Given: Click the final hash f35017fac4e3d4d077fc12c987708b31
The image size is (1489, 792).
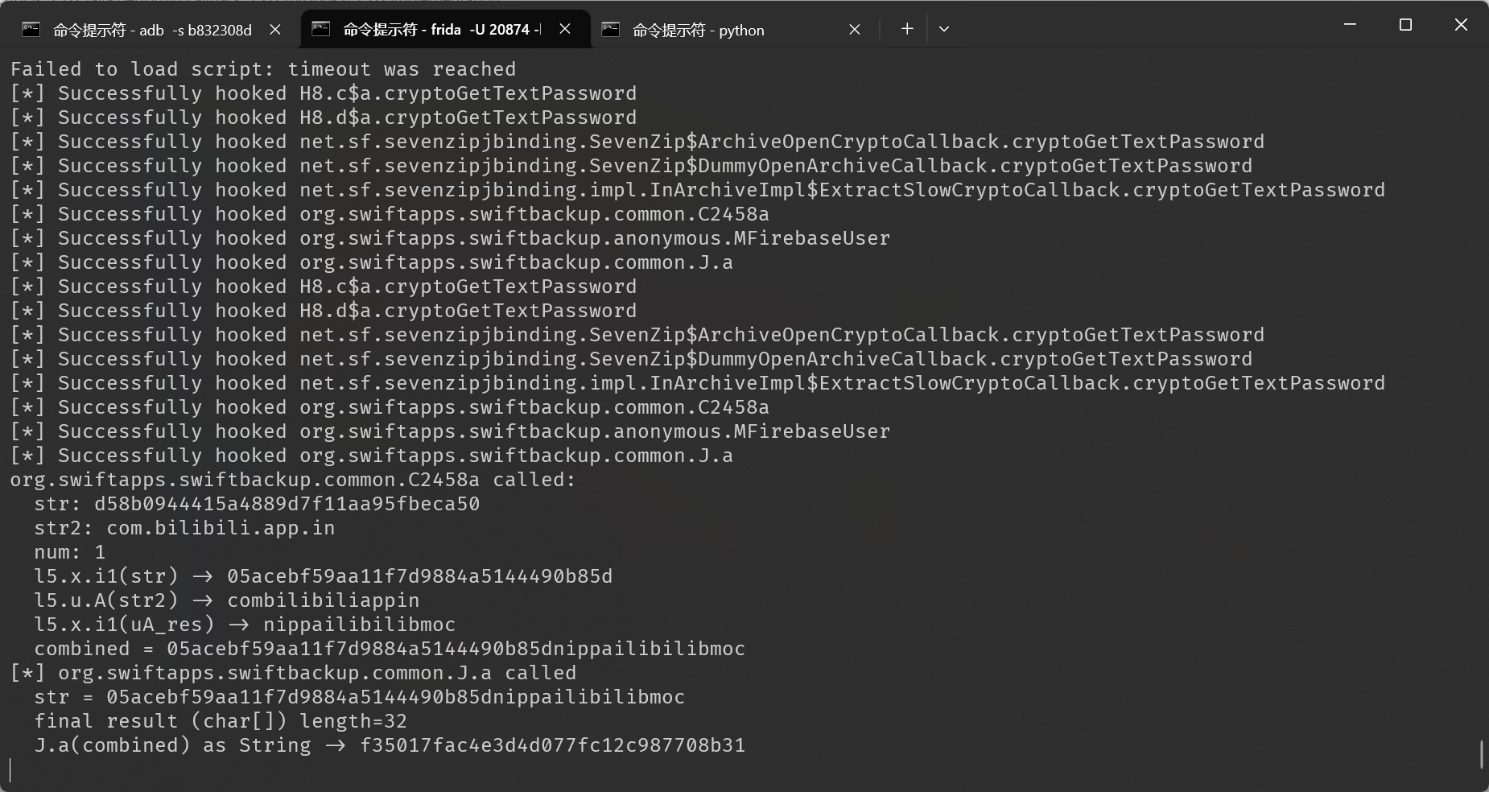Looking at the screenshot, I should pos(552,745).
